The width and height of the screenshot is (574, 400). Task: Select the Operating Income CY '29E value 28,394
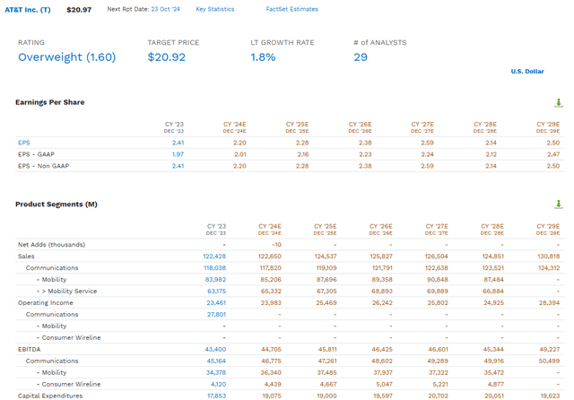[550, 303]
